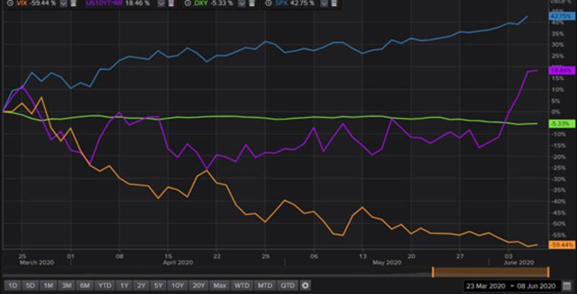Switch to the 1M time range
This screenshot has width=577, height=294.
point(47,285)
